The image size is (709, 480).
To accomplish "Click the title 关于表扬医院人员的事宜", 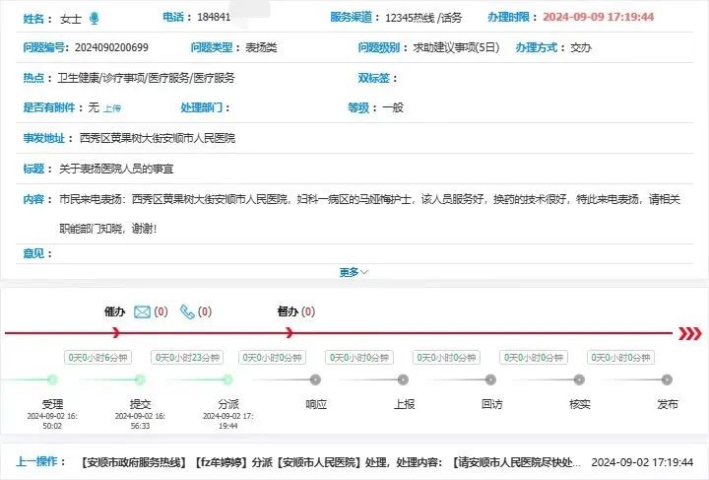I will (x=116, y=169).
